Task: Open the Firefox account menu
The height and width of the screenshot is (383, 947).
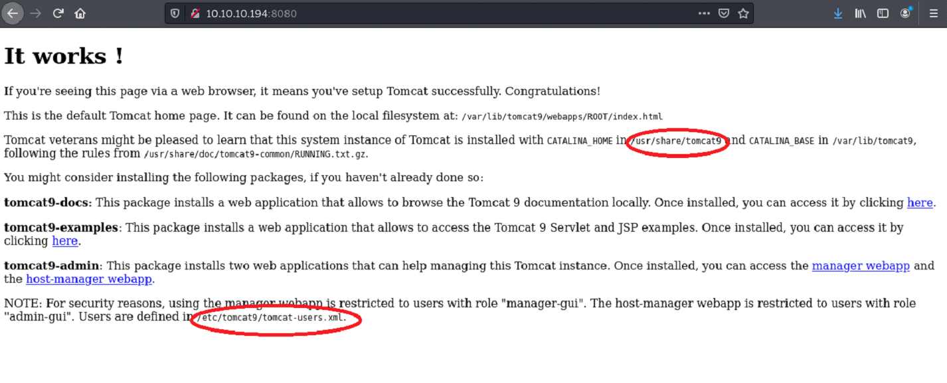Action: tap(906, 13)
